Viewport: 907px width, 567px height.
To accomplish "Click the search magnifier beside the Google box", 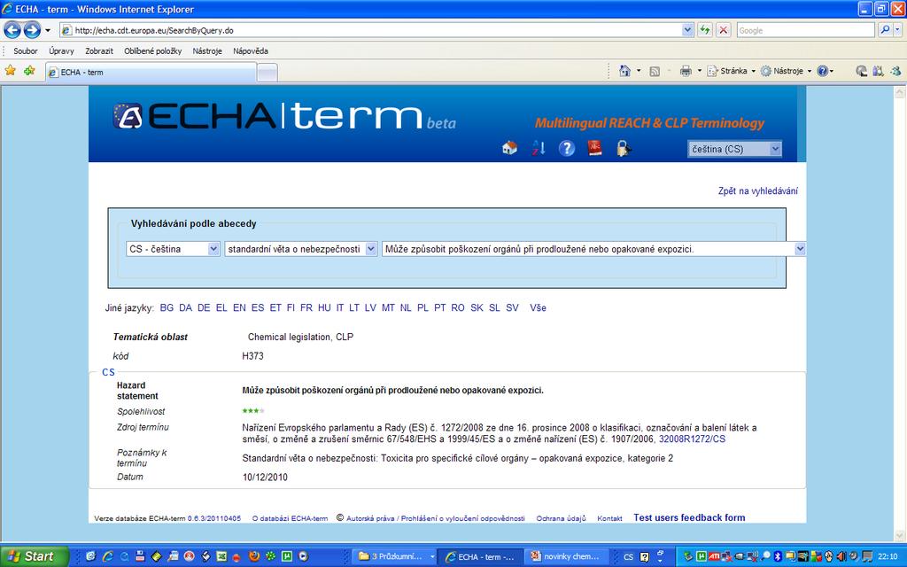I will [885, 30].
